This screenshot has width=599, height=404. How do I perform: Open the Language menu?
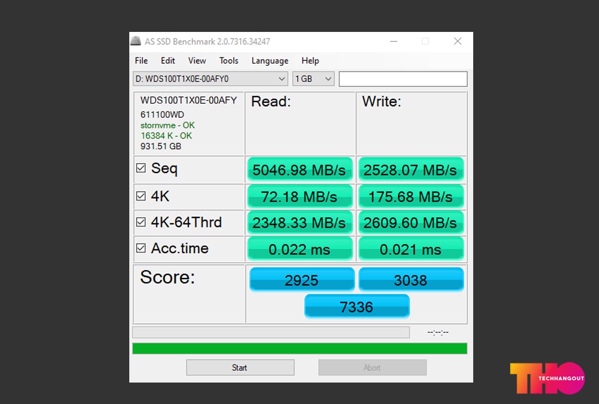click(x=270, y=61)
